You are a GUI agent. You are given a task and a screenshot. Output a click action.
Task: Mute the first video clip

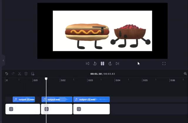(x=11, y=109)
